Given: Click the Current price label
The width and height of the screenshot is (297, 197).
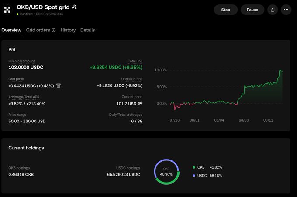Looking at the screenshot, I should pyautogui.click(x=132, y=97).
